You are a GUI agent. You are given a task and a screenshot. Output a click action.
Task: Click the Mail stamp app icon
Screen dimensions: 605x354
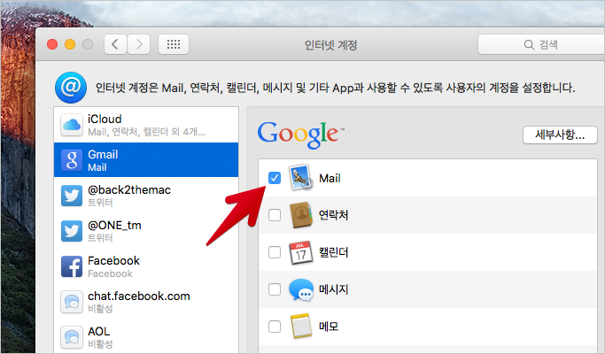coord(301,178)
